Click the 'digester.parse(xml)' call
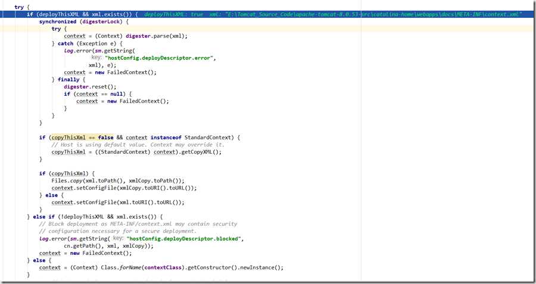The image size is (536, 284). [x=157, y=36]
